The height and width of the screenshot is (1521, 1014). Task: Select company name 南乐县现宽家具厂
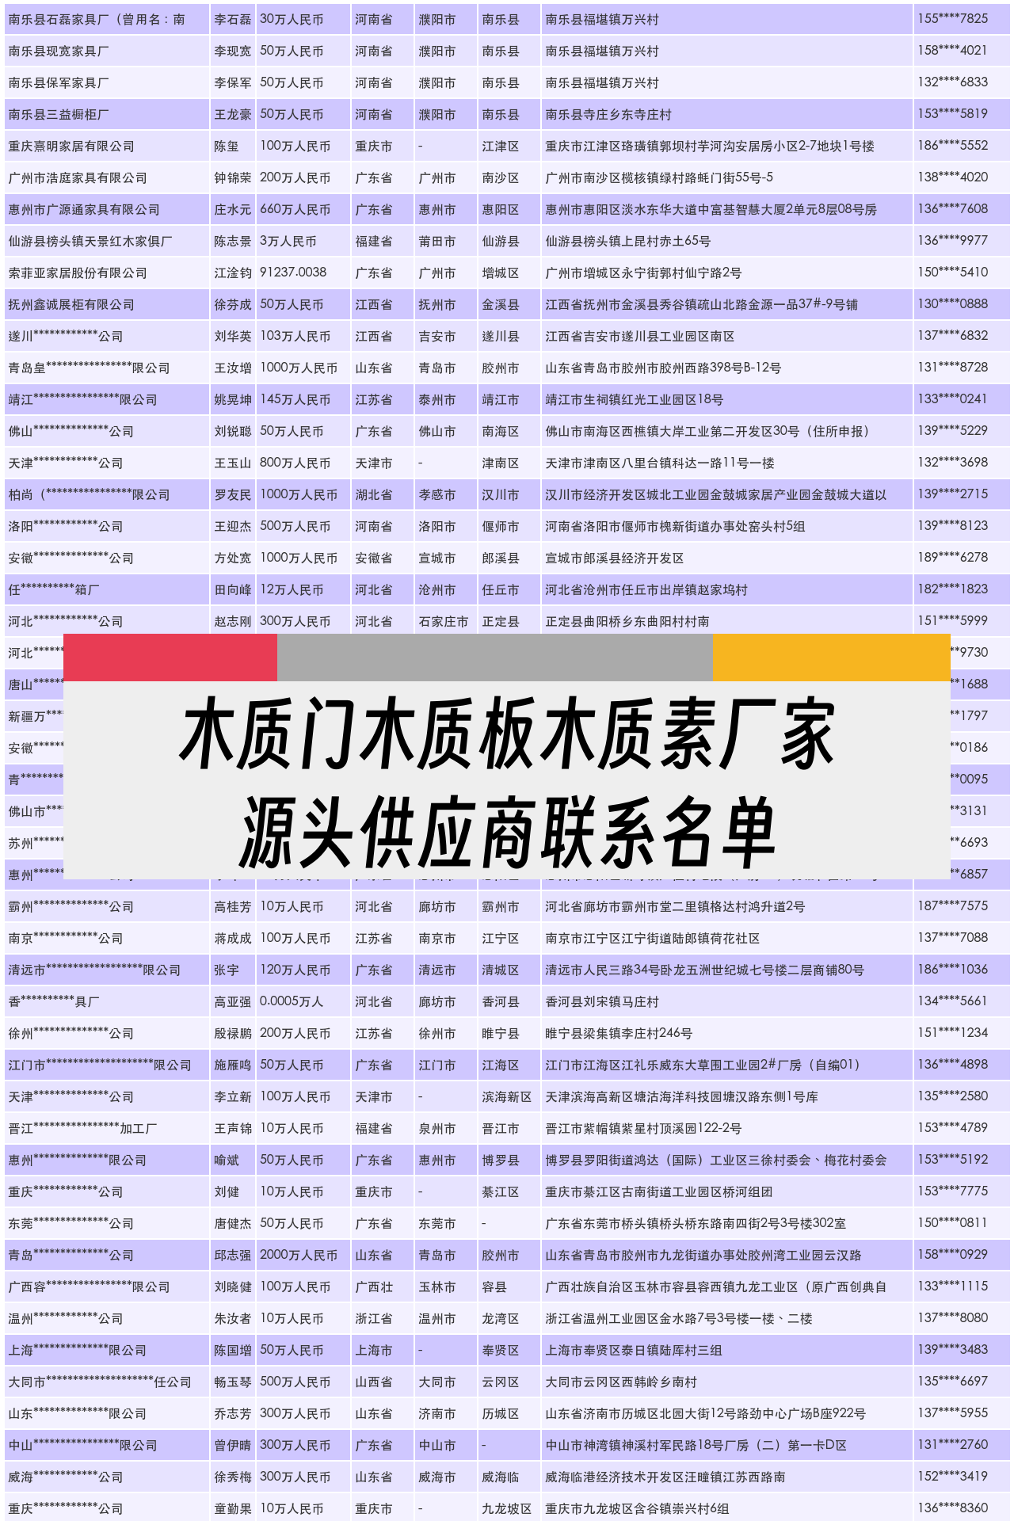59,51
